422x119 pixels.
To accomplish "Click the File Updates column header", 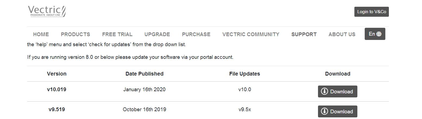I will [x=245, y=74].
